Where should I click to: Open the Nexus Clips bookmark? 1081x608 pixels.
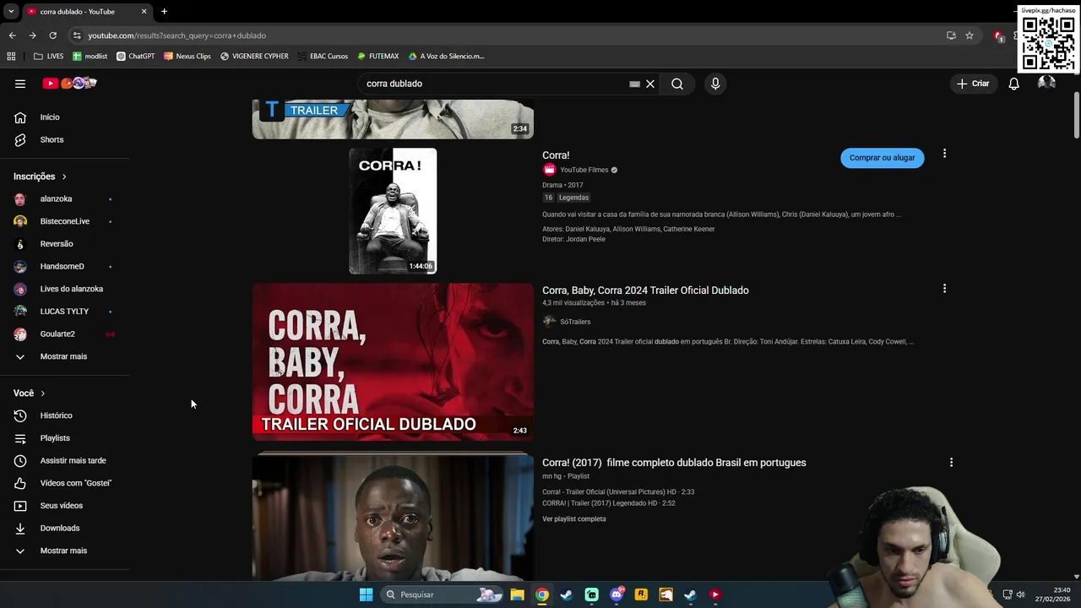pyautogui.click(x=187, y=56)
